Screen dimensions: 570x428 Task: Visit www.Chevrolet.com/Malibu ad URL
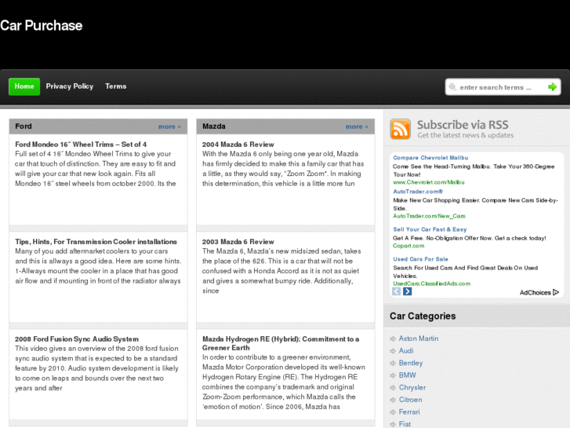[x=429, y=182]
